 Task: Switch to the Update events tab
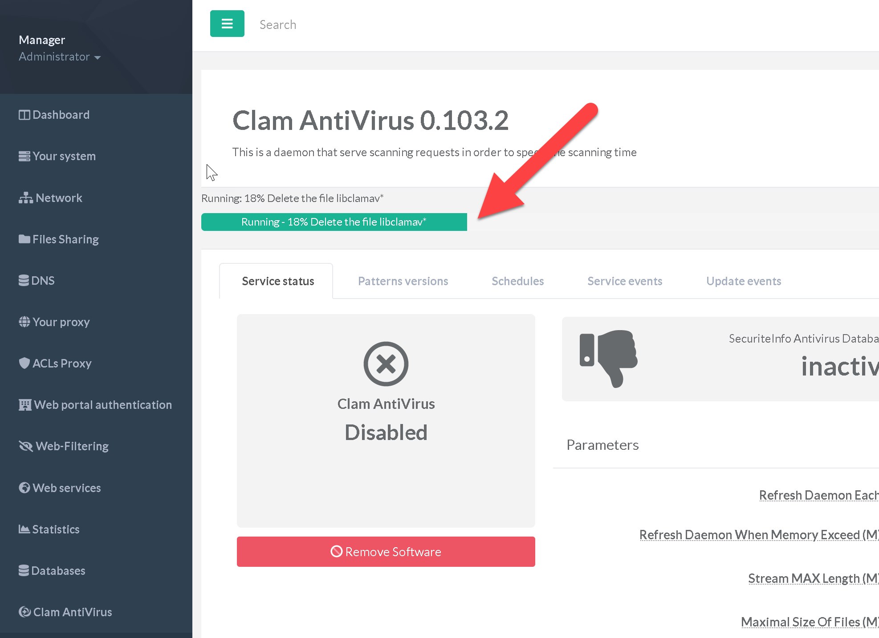point(743,281)
